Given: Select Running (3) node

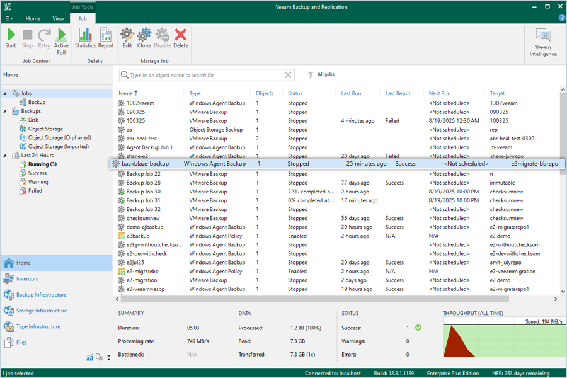Looking at the screenshot, I should tap(38, 164).
